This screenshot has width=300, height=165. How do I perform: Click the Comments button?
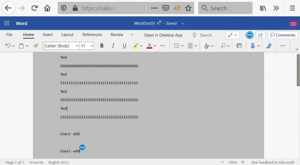pos(283,35)
